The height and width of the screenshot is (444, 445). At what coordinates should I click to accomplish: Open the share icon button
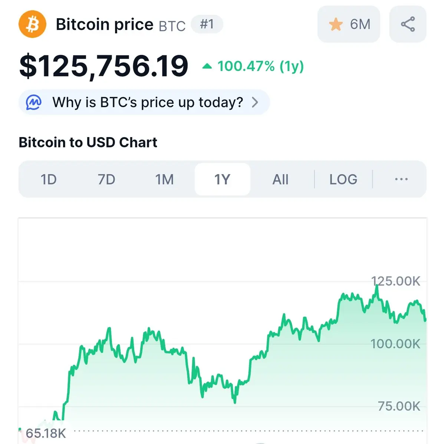coord(408,24)
